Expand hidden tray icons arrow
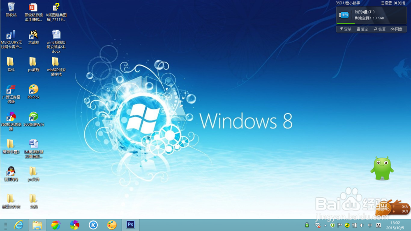The image size is (411, 231). 325,225
